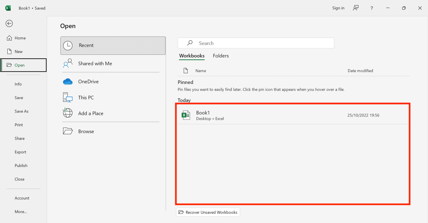
Task: Select the Recent location
Action: (x=113, y=45)
